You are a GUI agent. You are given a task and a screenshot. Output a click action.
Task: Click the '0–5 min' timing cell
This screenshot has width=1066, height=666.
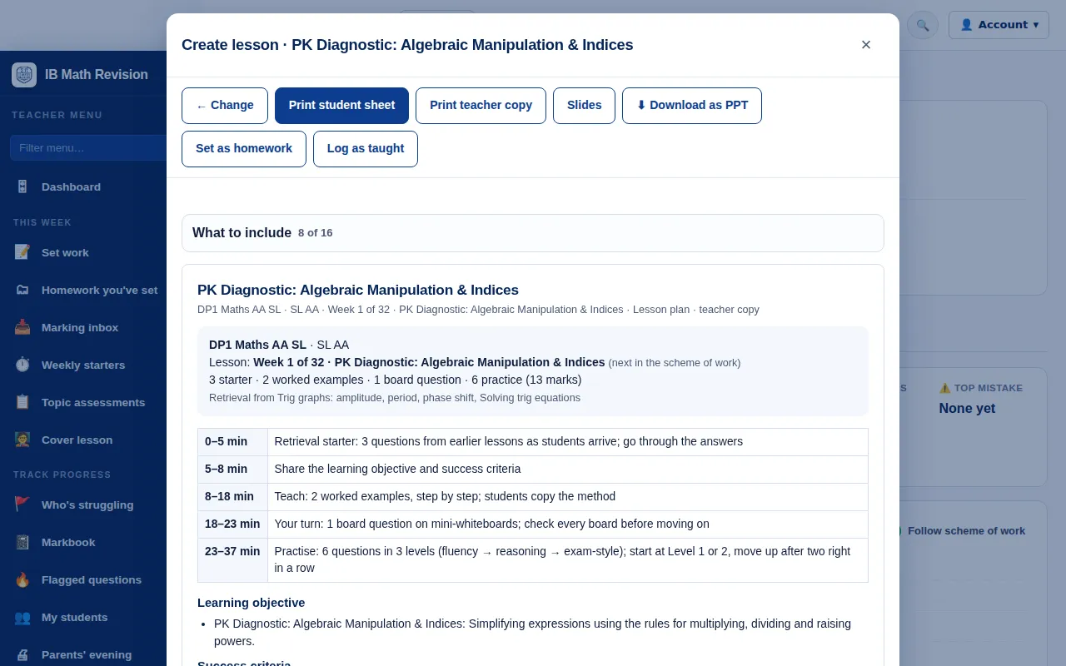coord(232,442)
